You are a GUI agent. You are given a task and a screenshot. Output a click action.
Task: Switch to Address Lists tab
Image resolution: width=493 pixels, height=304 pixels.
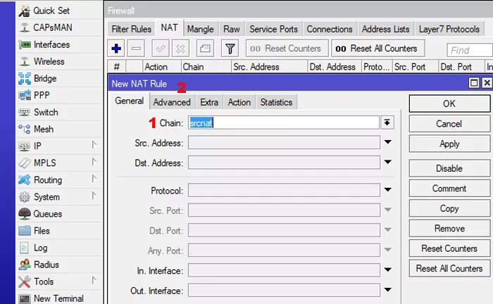(x=385, y=30)
